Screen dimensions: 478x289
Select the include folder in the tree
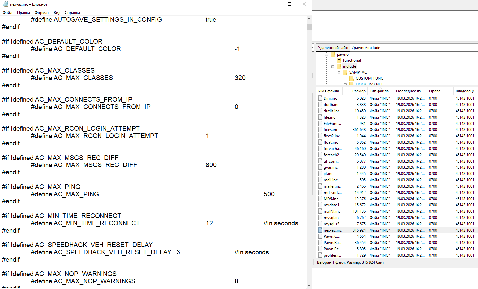pyautogui.click(x=349, y=66)
